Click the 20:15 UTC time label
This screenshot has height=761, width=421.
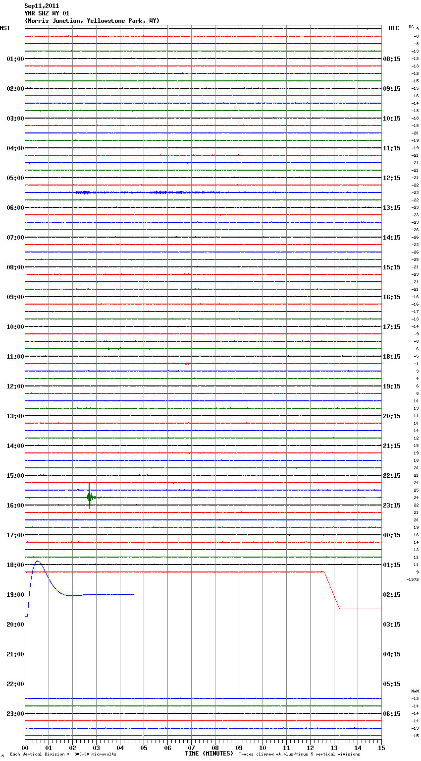click(x=392, y=416)
